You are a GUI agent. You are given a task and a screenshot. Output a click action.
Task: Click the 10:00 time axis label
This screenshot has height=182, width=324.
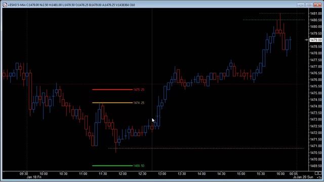44,174
